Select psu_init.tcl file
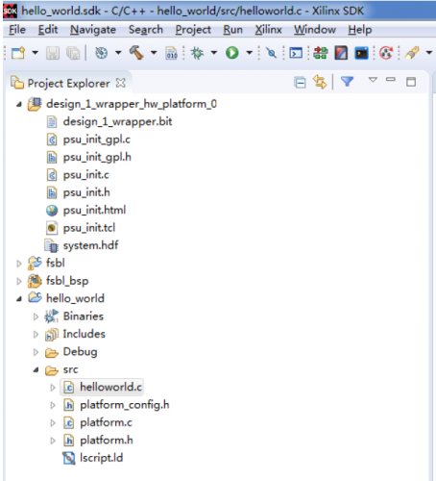The image size is (436, 481). 89,228
